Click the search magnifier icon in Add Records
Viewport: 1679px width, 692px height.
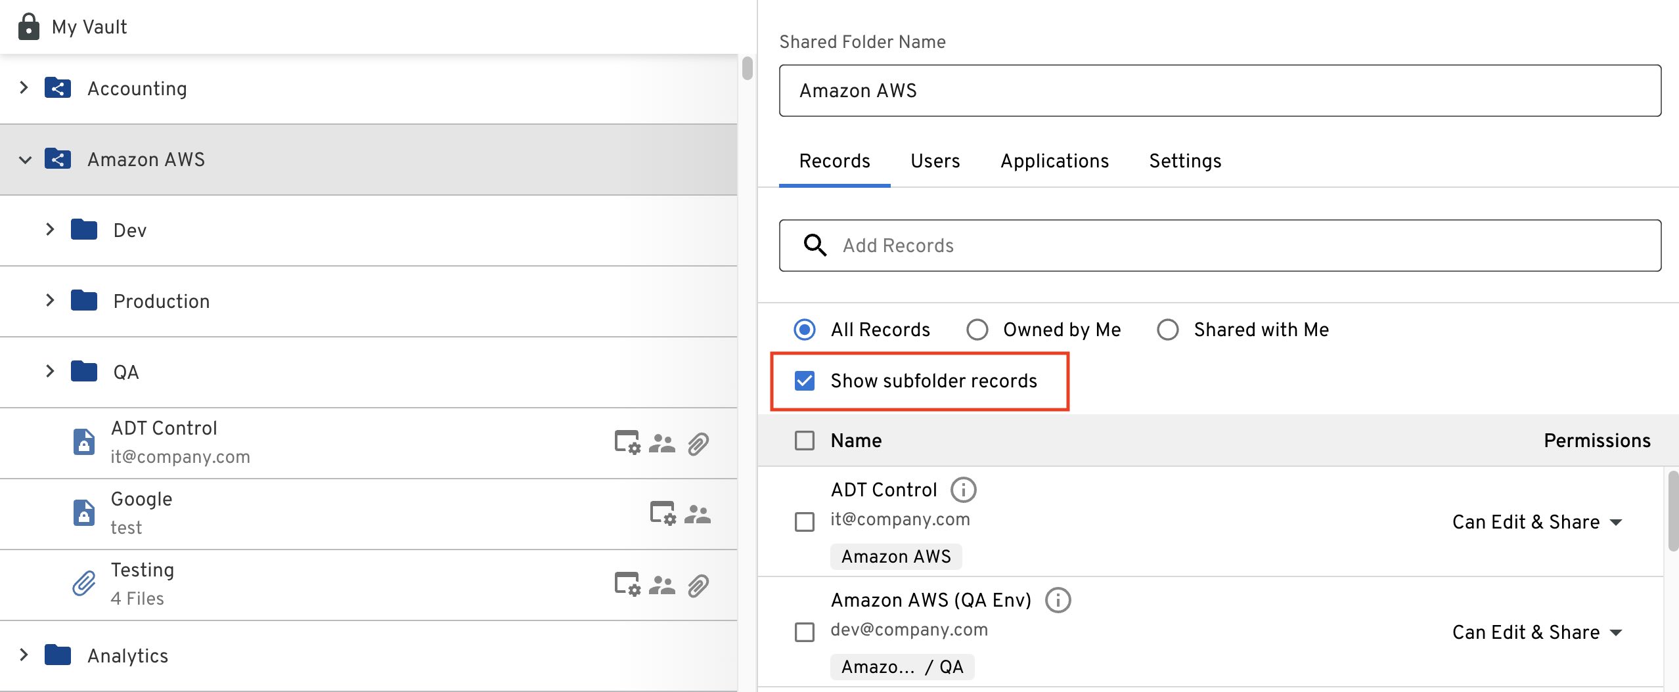[815, 246]
